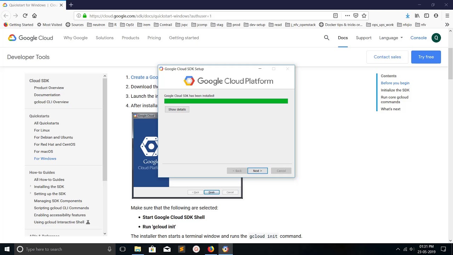
Task: Open Pricing page
Action: click(x=154, y=38)
